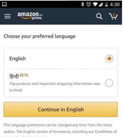Tap the battery status icon
The width and height of the screenshot is (123, 137).
click(106, 4)
